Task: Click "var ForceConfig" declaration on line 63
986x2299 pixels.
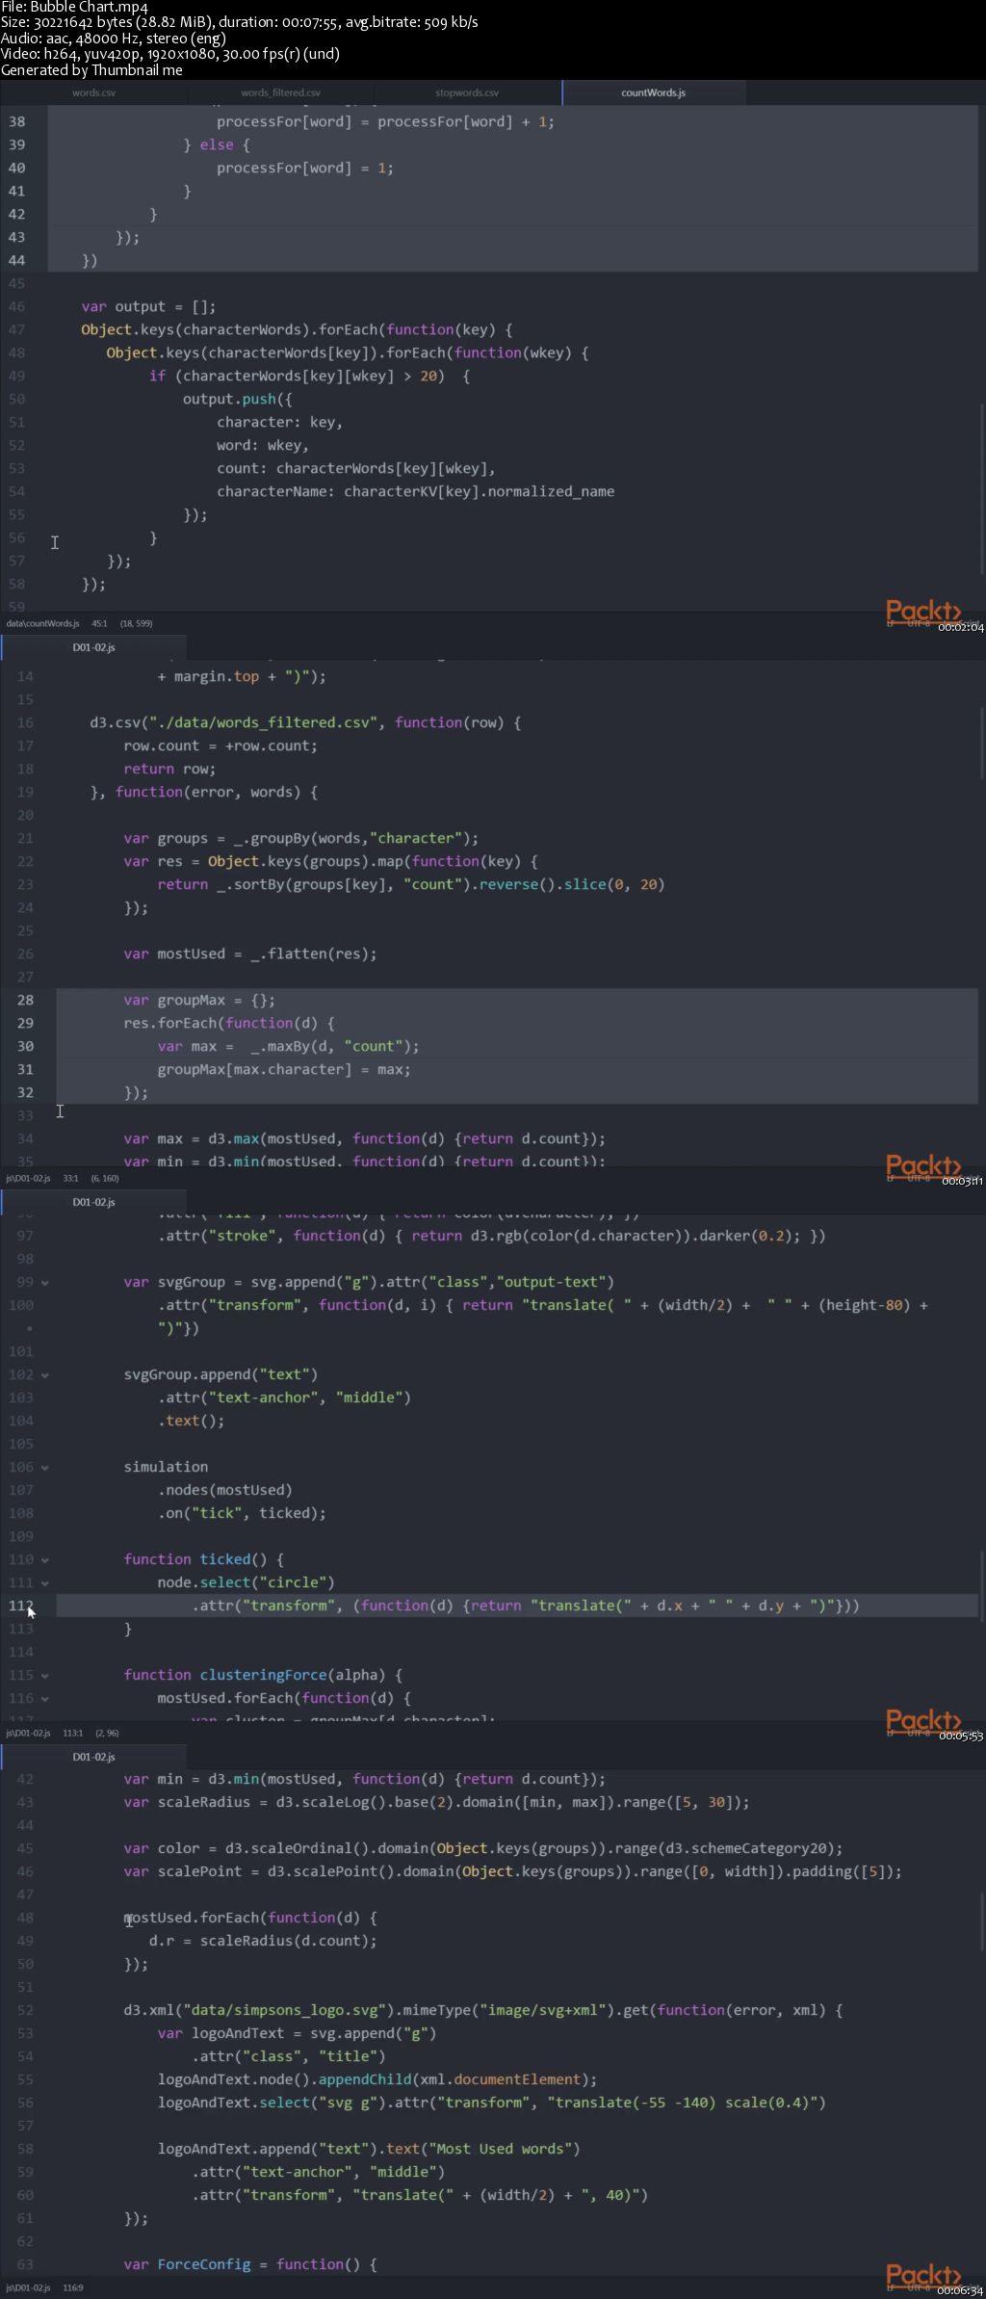Action: (187, 2264)
